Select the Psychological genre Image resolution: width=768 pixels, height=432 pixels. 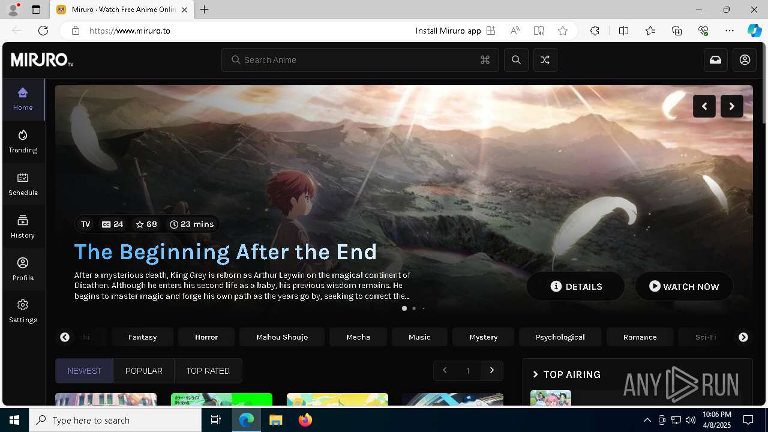[560, 337]
